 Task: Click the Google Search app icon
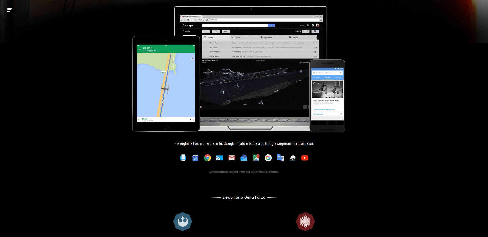pyautogui.click(x=268, y=158)
